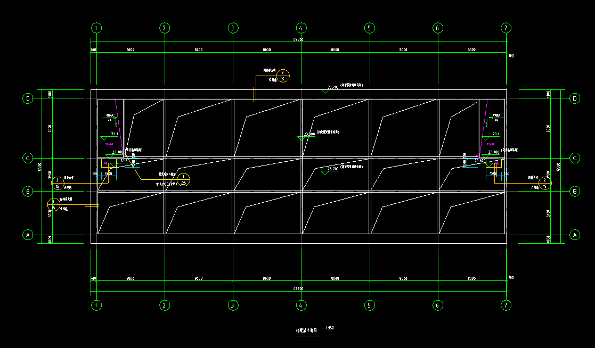Select yellow section callout 2/15 on right side
The image size is (595, 348).
tap(545, 183)
